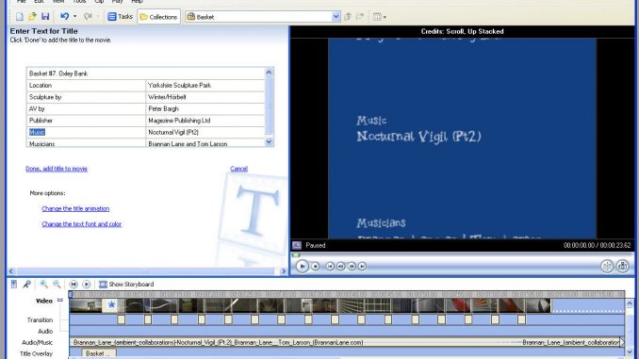Screen dimensions: 639x359
Task: Toggle the Collections pane button
Action: point(158,17)
